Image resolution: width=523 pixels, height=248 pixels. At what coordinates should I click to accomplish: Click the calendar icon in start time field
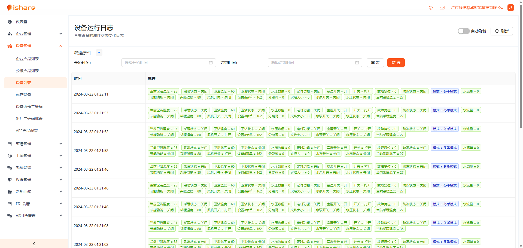point(211,63)
